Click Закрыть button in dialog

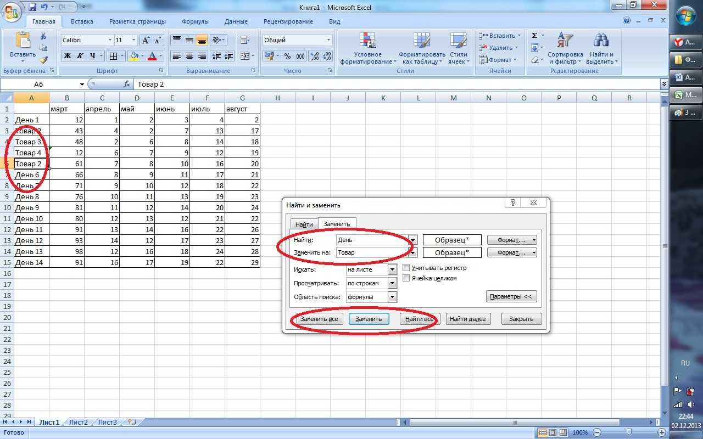tap(521, 319)
